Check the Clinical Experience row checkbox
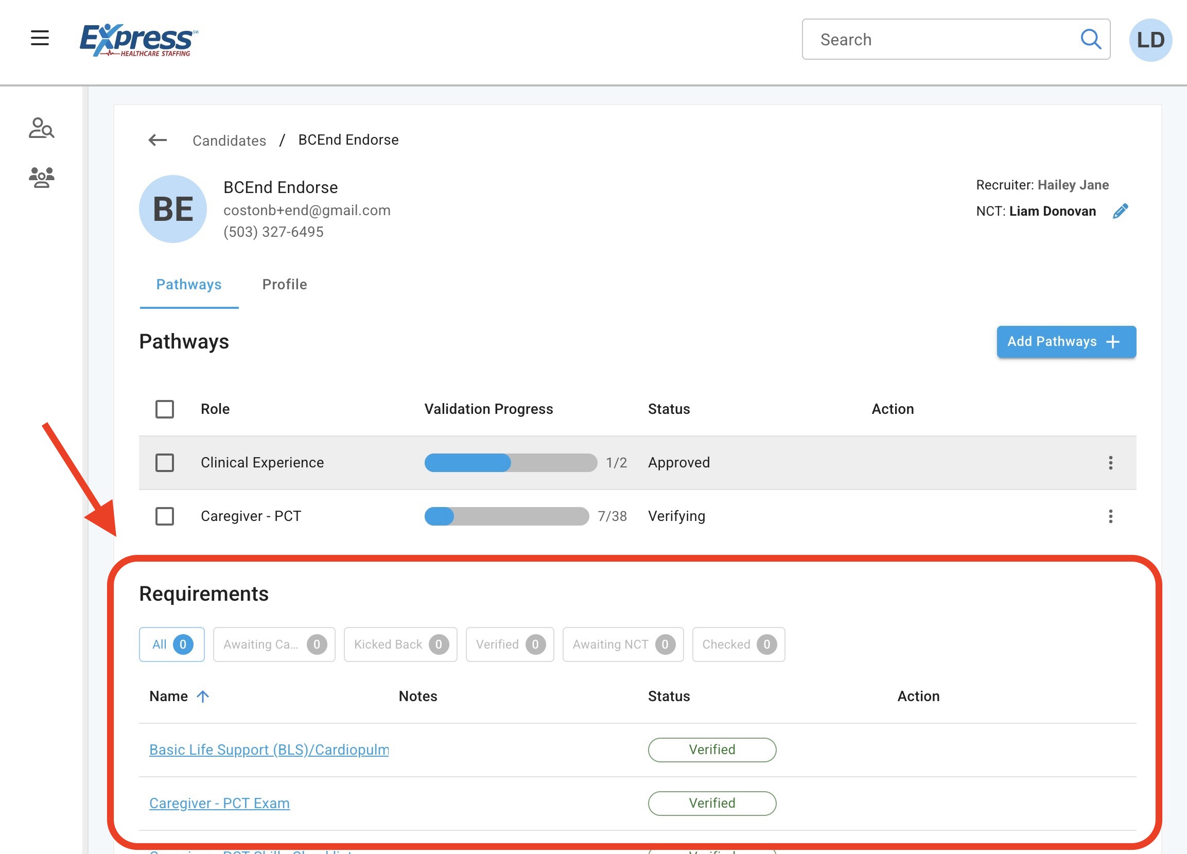Screen dimensions: 1187x854 click(x=165, y=463)
